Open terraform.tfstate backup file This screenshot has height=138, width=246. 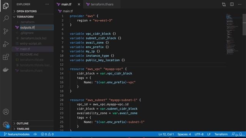click(x=33, y=65)
